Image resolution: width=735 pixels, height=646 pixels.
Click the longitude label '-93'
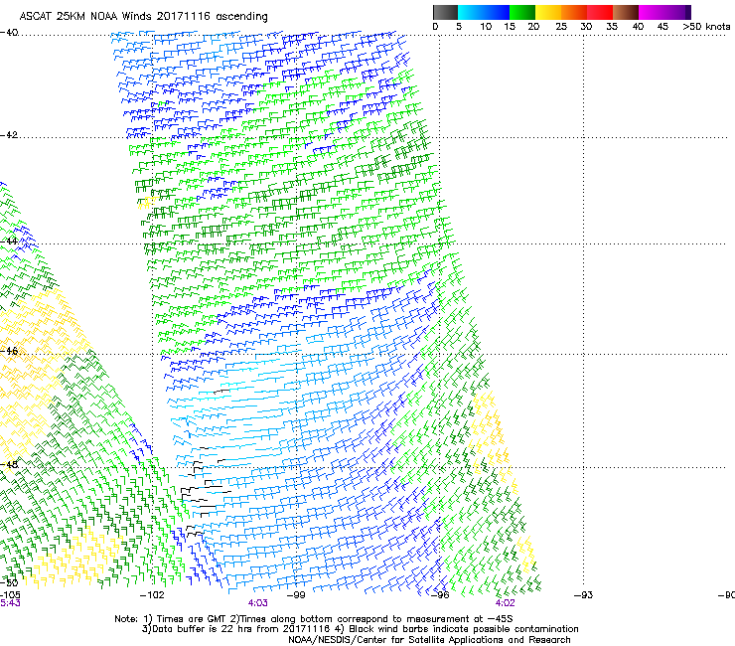point(584,595)
